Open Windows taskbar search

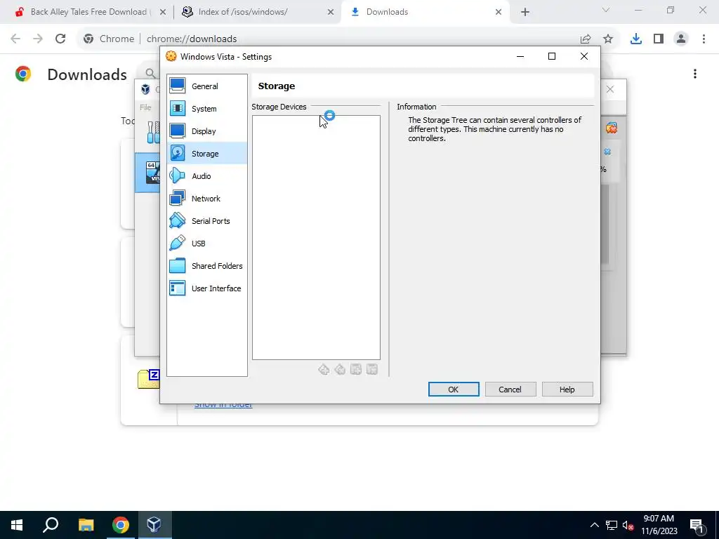(x=51, y=525)
